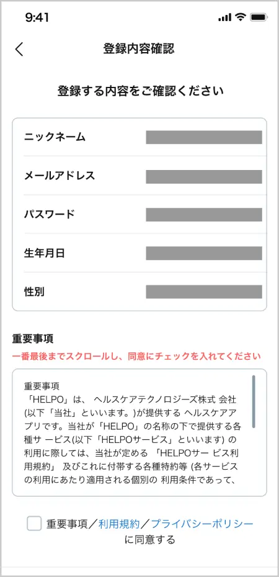Screen dimensions: 279x577
Task: Tap the 登録内容確認 page title
Action: 139,48
